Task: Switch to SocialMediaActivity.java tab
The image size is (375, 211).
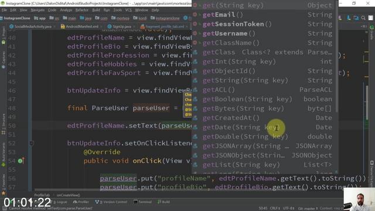Action: [30, 26]
